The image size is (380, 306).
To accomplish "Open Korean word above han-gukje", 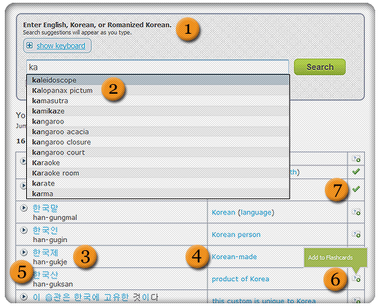I will point(46,252).
